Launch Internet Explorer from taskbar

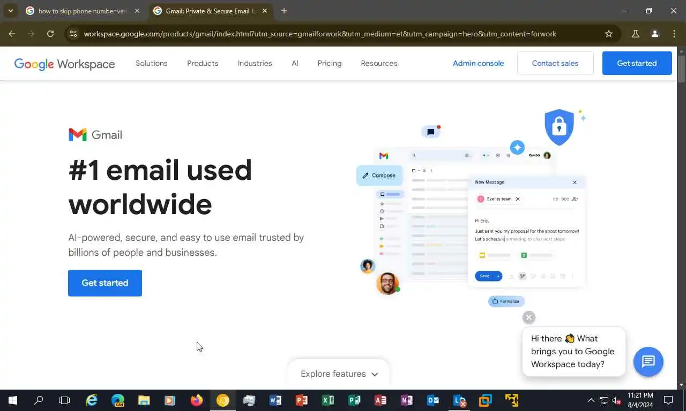92,400
